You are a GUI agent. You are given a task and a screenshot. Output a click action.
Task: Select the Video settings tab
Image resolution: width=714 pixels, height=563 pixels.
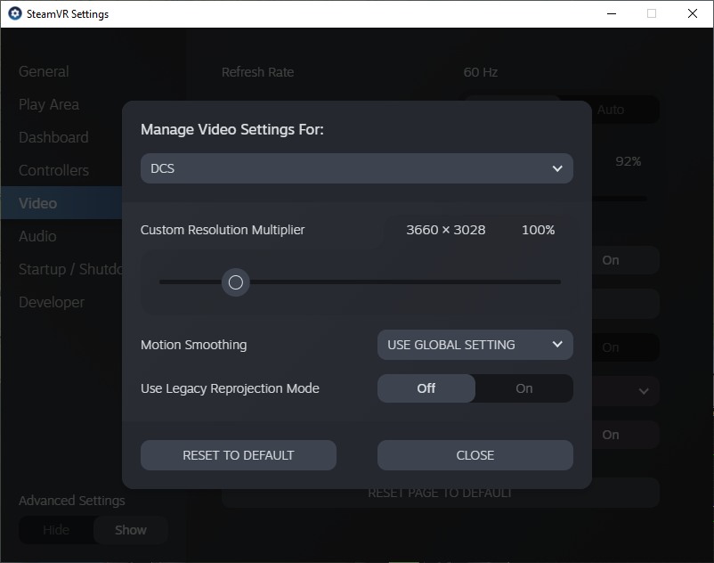[61, 203]
